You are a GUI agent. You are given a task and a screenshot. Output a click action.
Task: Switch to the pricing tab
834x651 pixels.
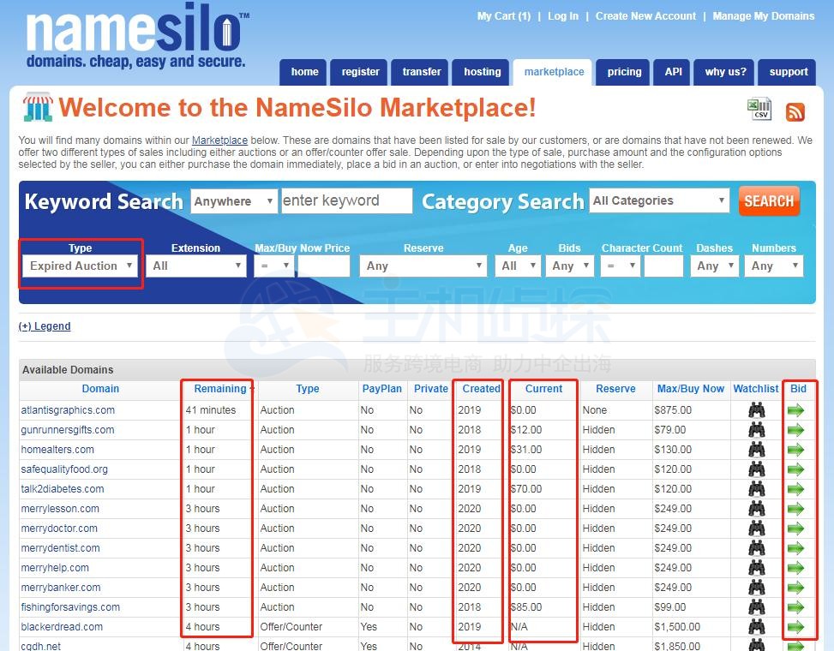(x=622, y=72)
